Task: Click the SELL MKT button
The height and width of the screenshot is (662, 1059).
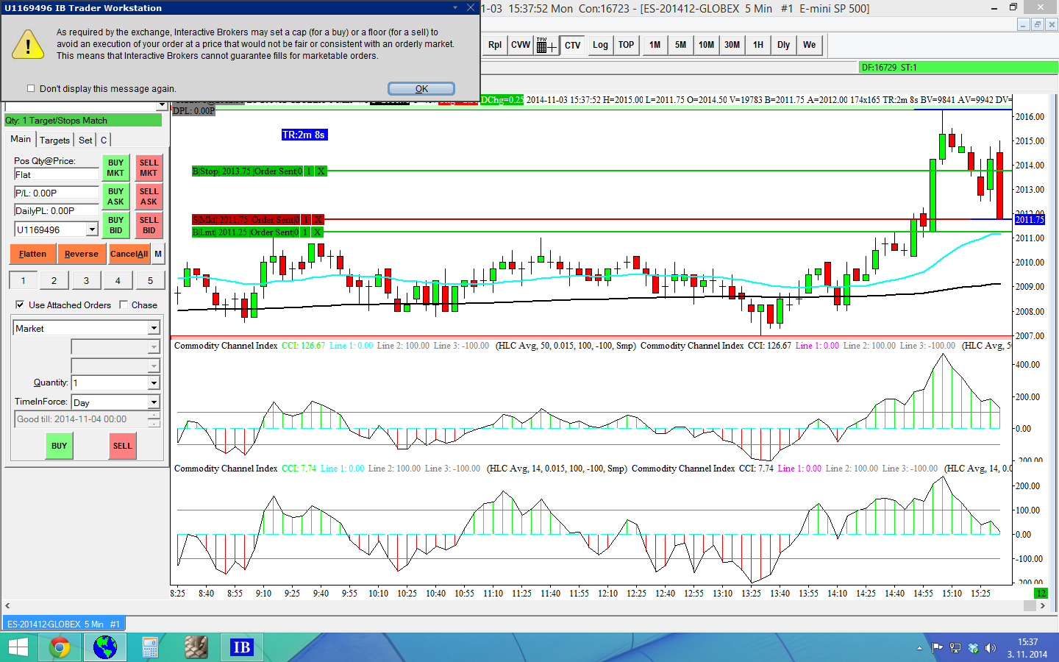Action: (x=149, y=168)
